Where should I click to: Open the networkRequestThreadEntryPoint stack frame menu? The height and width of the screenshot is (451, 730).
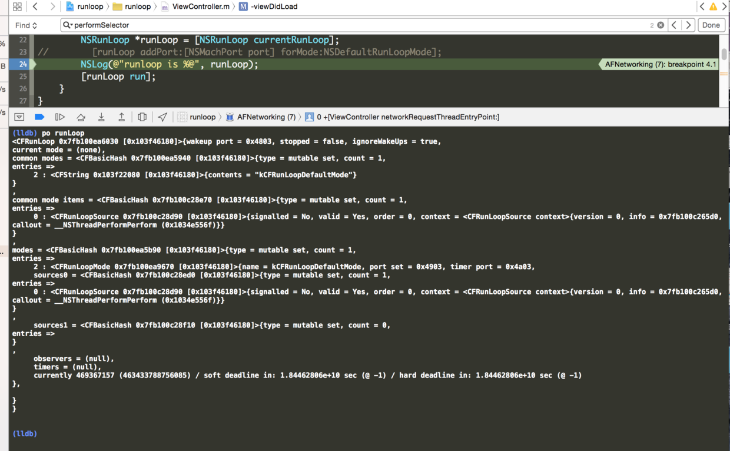tap(402, 117)
